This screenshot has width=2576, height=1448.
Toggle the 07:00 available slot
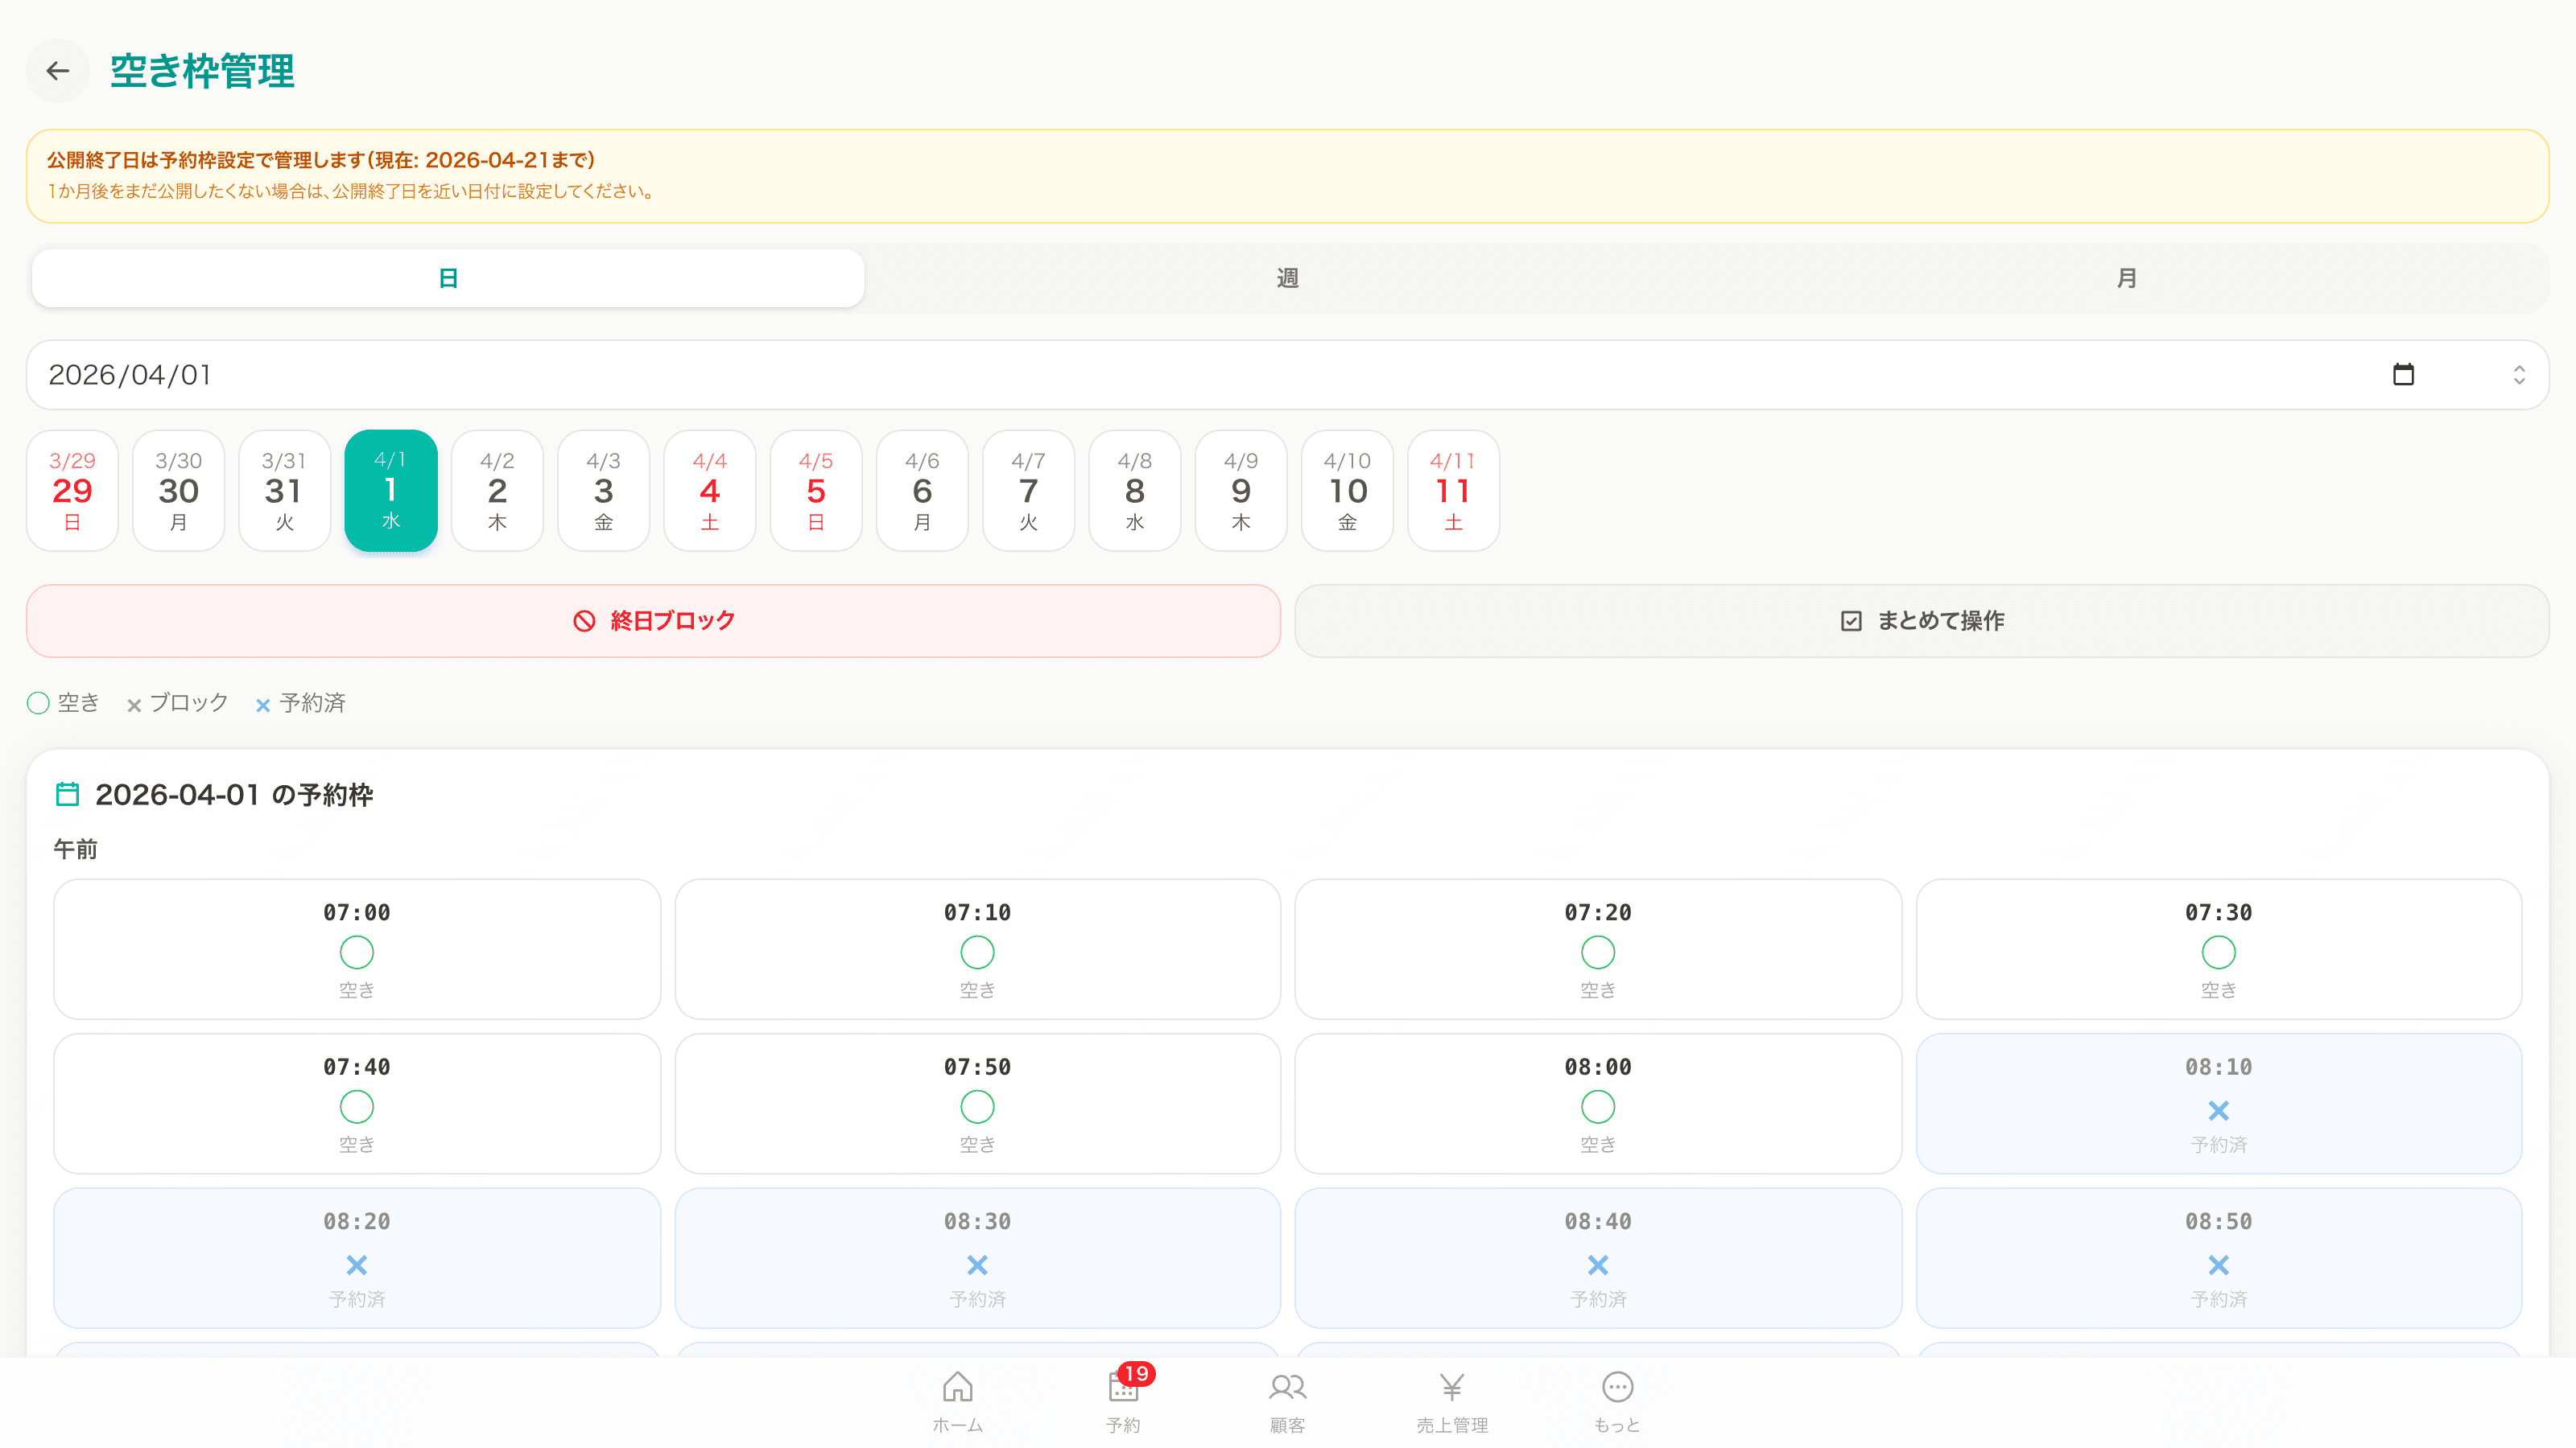click(x=357, y=949)
